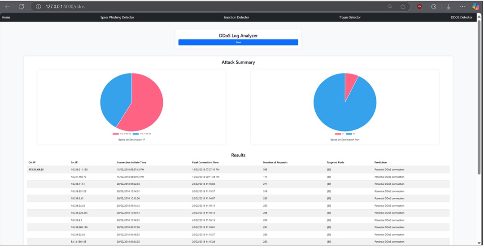
Task: Select source IP 18.216.200.189
Action: coord(79,227)
